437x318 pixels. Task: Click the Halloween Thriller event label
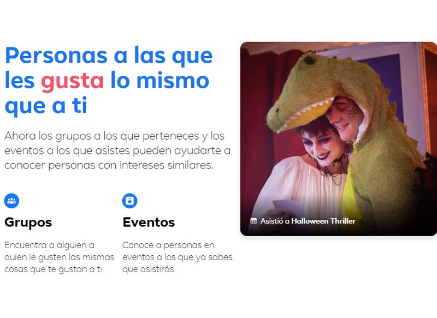[x=323, y=221]
